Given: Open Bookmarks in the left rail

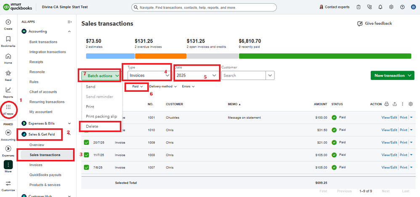Looking at the screenshot, I should [x=8, y=39].
